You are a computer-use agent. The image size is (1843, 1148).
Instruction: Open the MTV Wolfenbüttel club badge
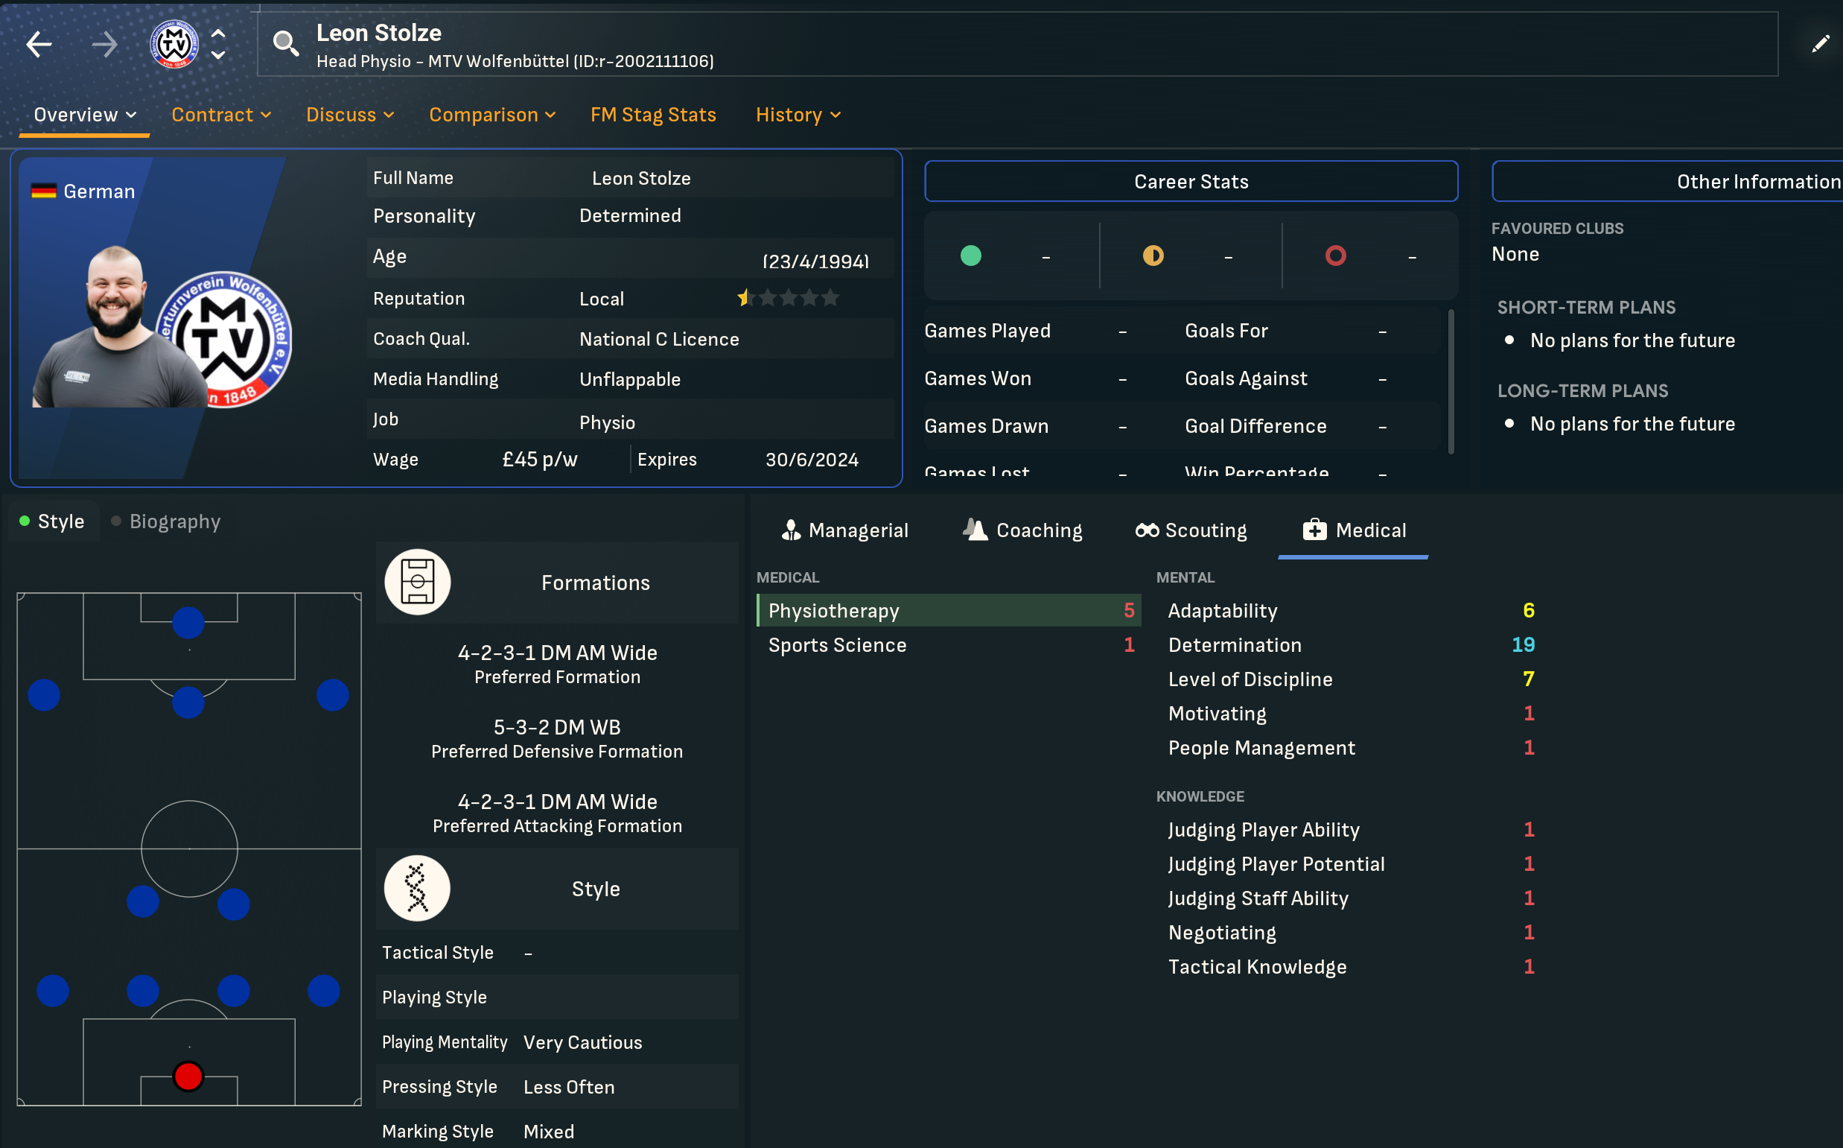(174, 44)
